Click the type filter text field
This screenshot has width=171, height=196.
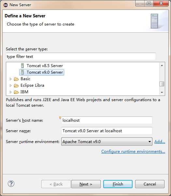(81, 57)
